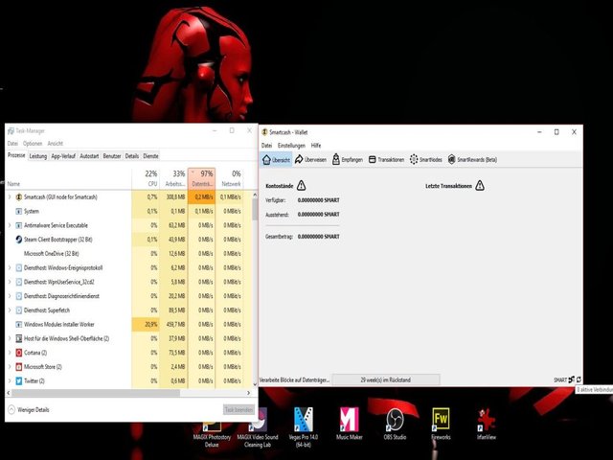This screenshot has width=613, height=460.
Task: Select Steam Client Bootstrapper process
Action: point(129,240)
